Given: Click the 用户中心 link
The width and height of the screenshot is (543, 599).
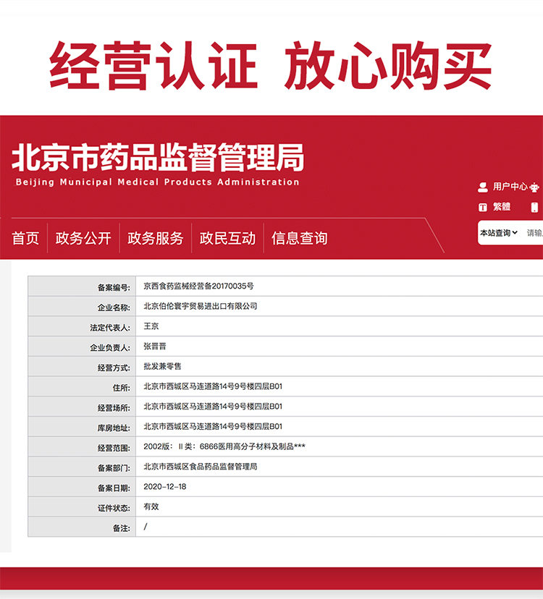Looking at the screenshot, I should [x=510, y=187].
